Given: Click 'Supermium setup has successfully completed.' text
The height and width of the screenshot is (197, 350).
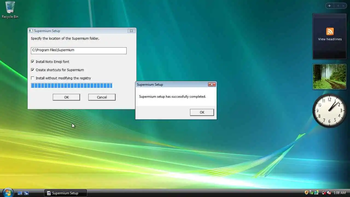Looking at the screenshot, I should tap(173, 97).
